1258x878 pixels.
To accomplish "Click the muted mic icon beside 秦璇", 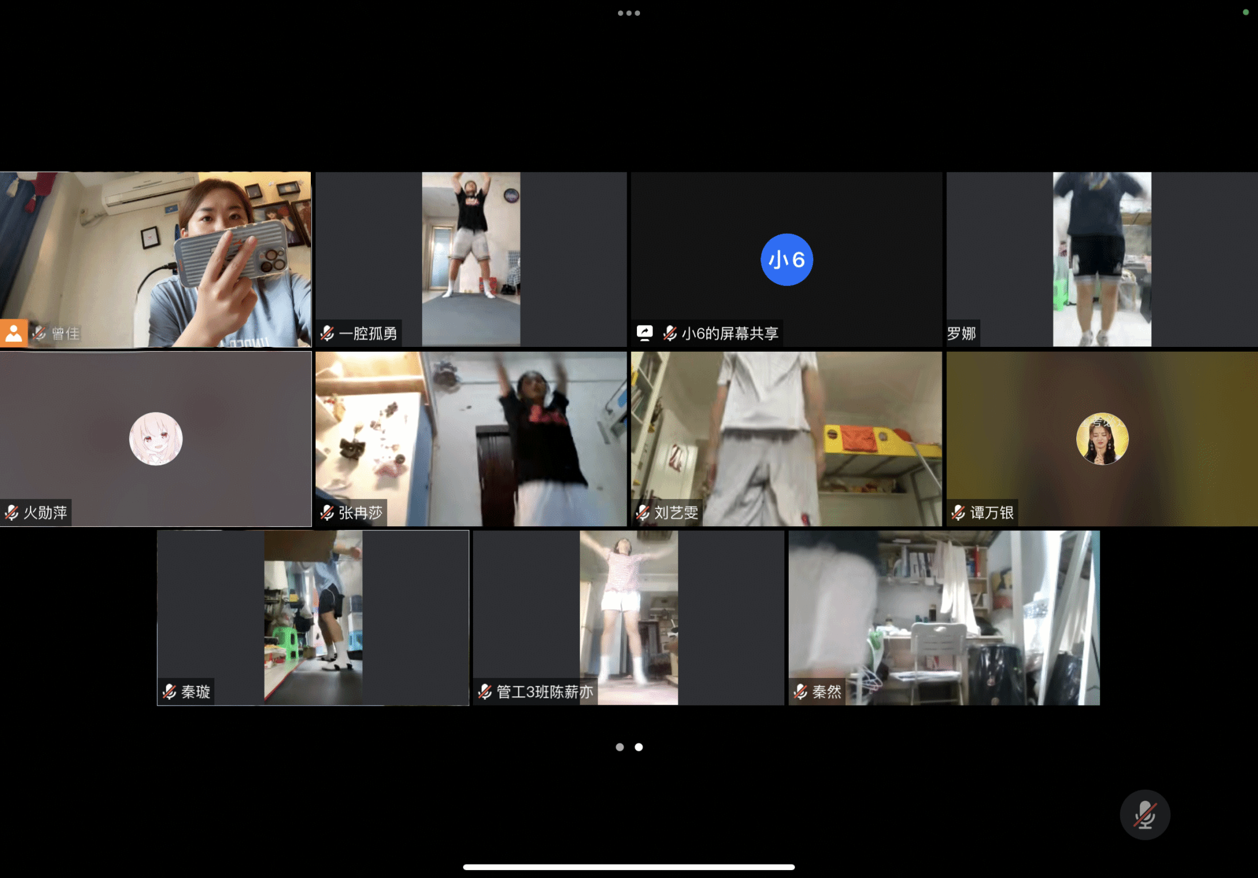I will [x=170, y=692].
